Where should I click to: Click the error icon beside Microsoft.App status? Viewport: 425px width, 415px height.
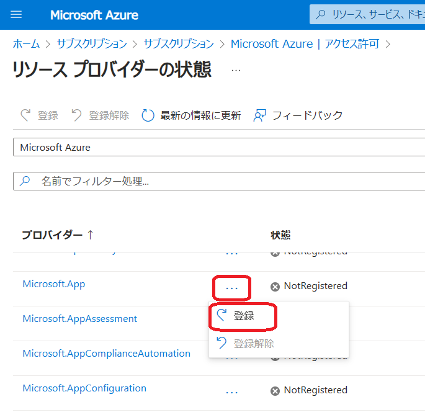[x=275, y=287]
